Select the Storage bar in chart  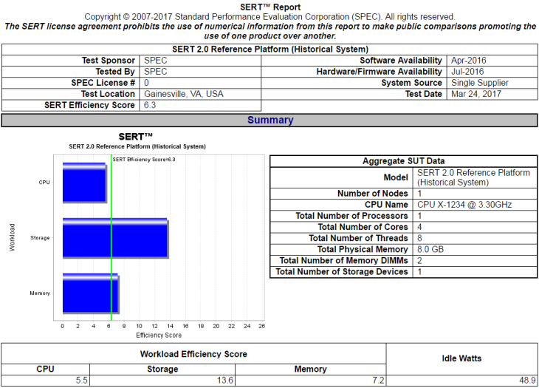[x=115, y=238]
